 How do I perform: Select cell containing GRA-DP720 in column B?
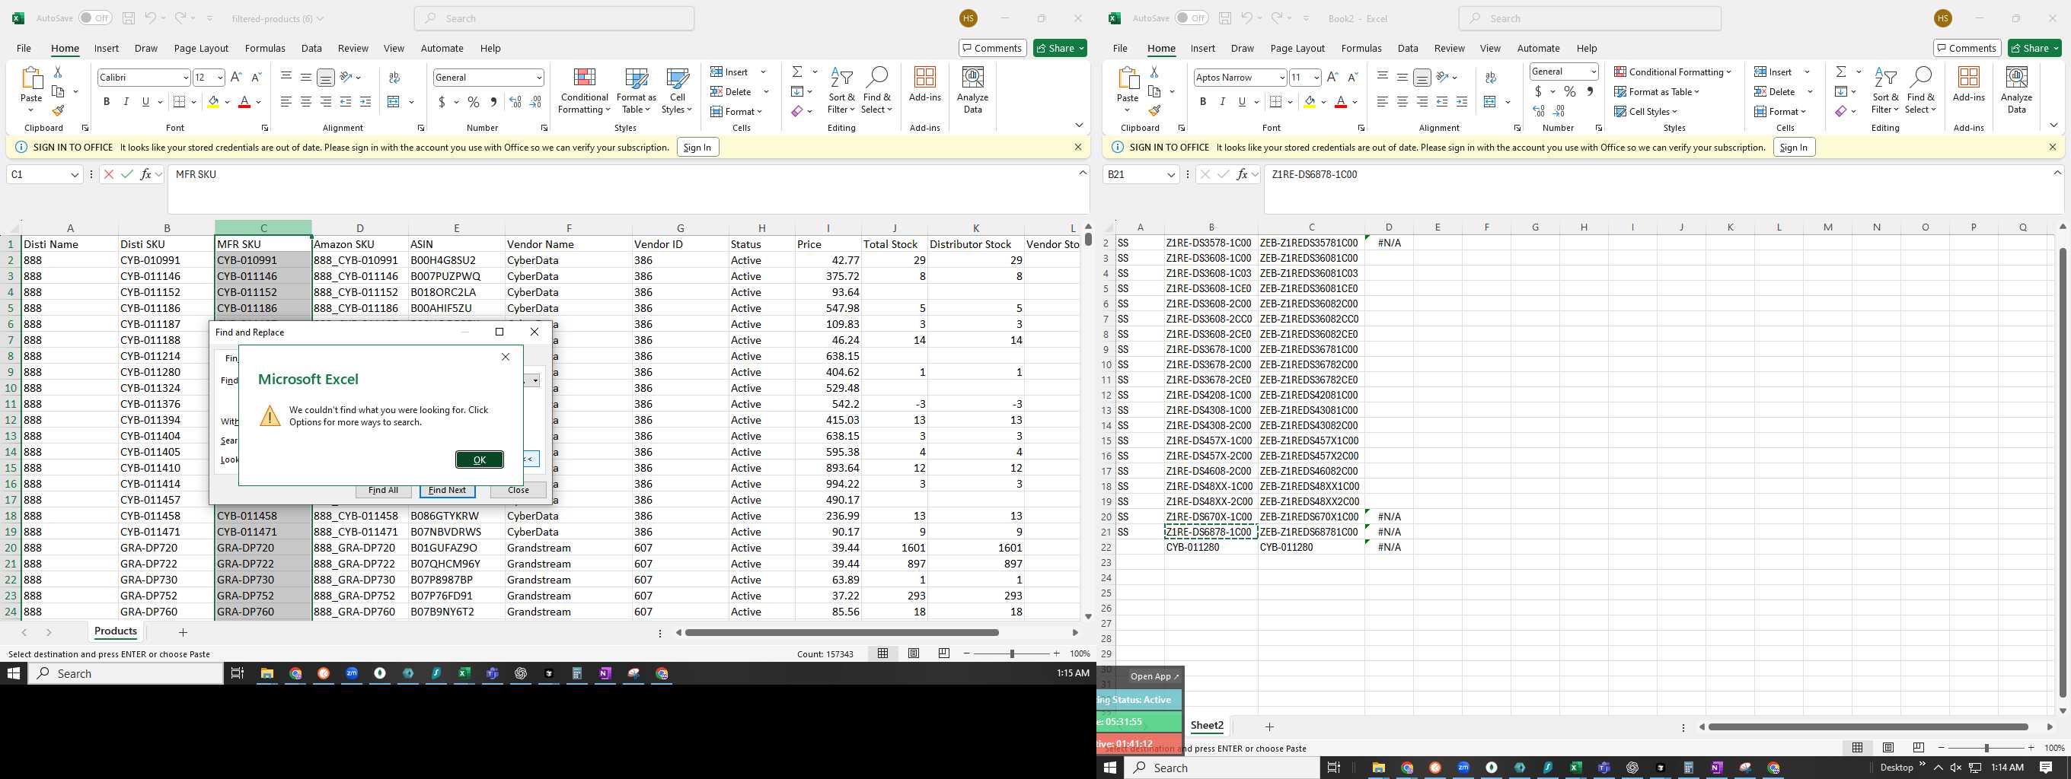point(167,548)
